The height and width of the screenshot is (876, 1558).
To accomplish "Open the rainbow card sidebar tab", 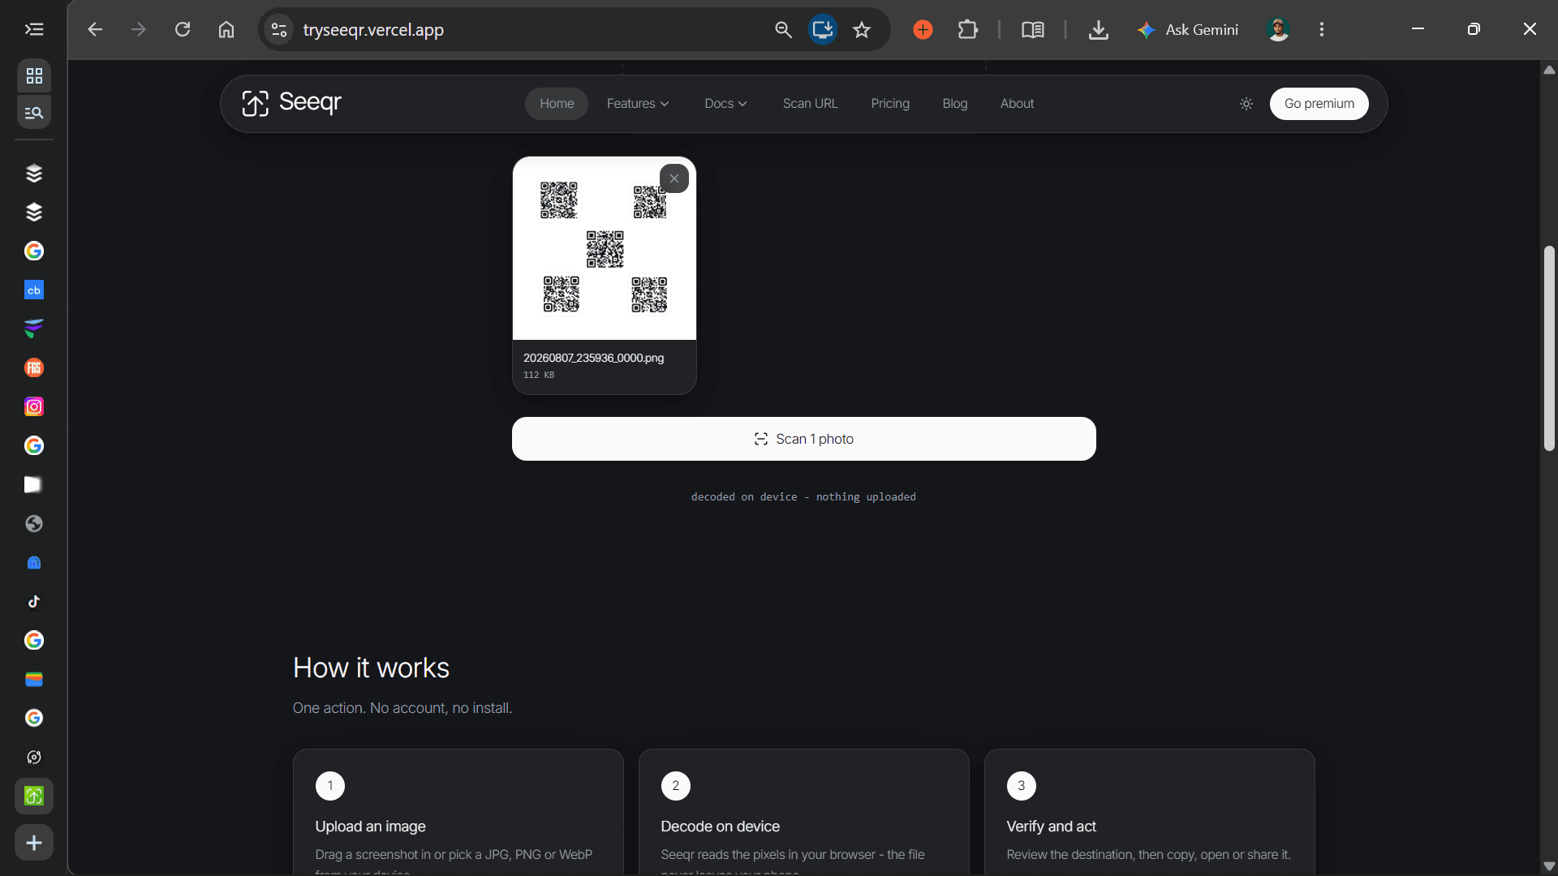I will coord(34,680).
